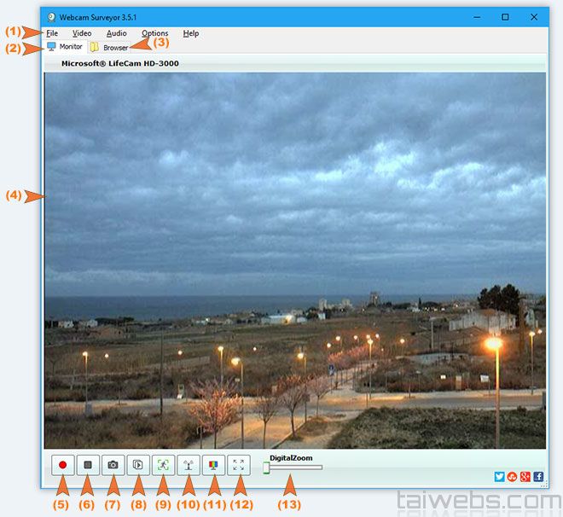563x517 pixels.
Task: Open the Video menu
Action: click(x=82, y=33)
